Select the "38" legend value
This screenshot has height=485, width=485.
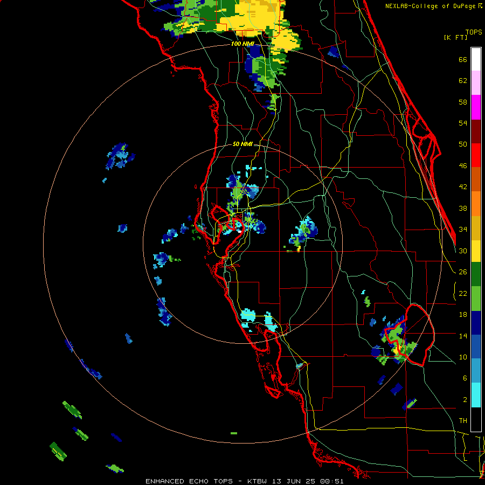point(463,208)
